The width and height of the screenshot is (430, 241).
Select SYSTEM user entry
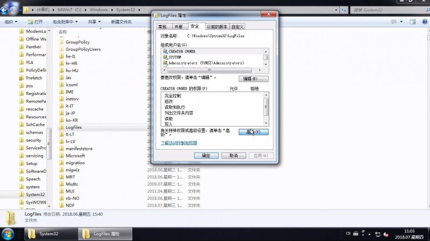(x=175, y=57)
